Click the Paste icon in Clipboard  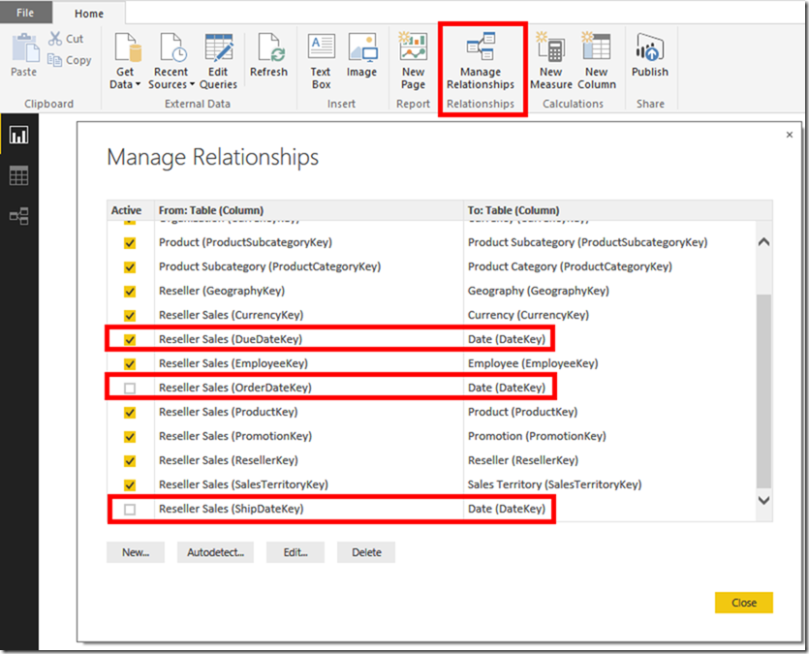click(25, 48)
